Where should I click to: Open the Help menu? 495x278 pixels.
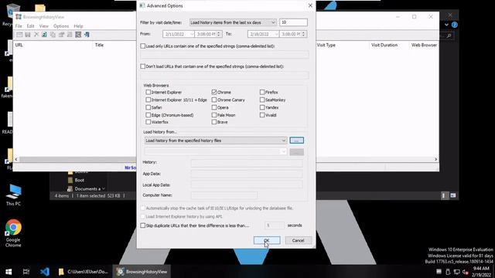pos(78,26)
